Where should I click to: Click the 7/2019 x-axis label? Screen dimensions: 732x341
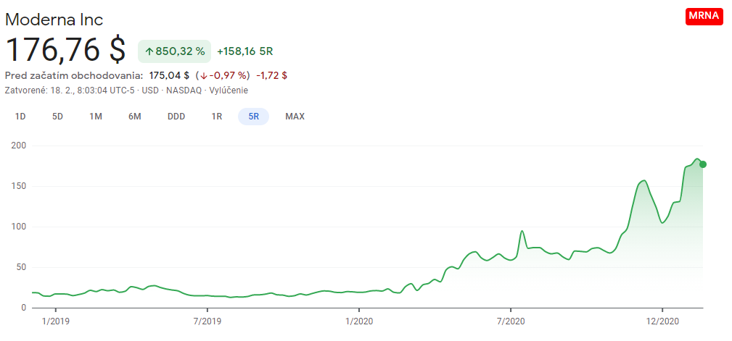pyautogui.click(x=207, y=321)
